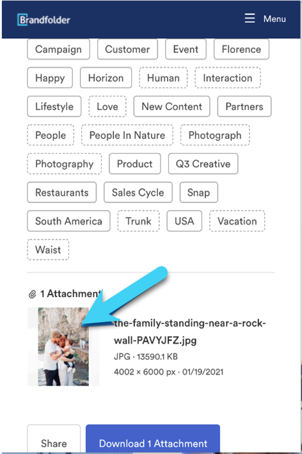Select the Campaign tag
Viewport: 302px width, 454px height.
(58, 49)
